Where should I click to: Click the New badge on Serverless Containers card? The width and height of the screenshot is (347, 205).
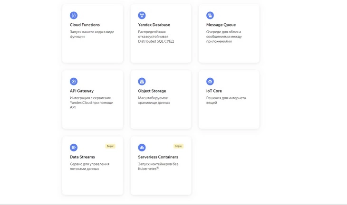(178, 146)
